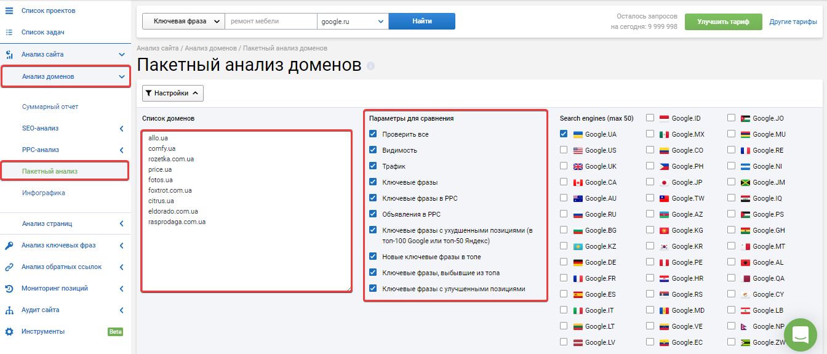Click the UK flag icon for Google.UK
Image resolution: width=827 pixels, height=354 pixels.
[578, 166]
